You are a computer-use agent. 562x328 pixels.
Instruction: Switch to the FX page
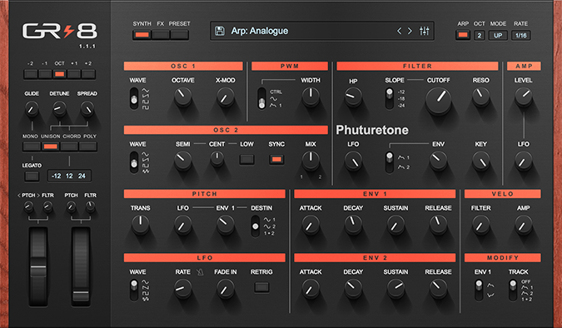[161, 35]
